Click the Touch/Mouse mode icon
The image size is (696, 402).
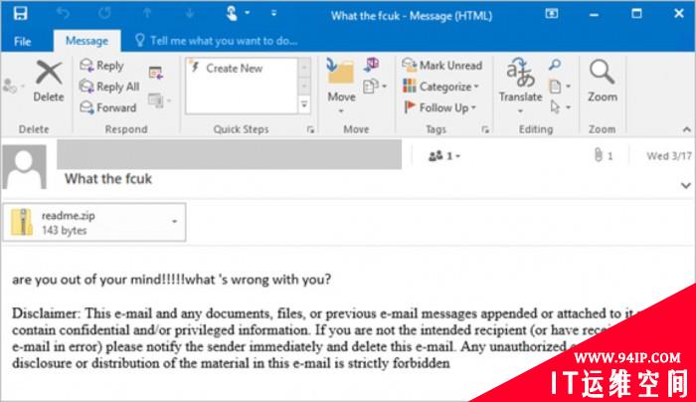pyautogui.click(x=232, y=13)
